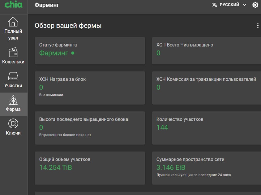The width and height of the screenshot is (261, 195).
Task: Open the Полный узел section icon
Action: click(13, 22)
